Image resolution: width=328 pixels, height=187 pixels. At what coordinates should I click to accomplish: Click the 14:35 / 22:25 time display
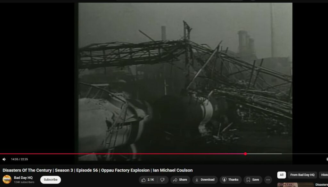click(x=20, y=159)
